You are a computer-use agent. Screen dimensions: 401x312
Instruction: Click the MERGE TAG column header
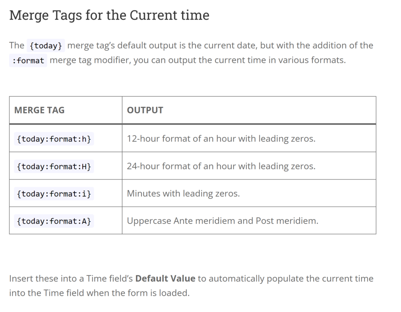tap(39, 110)
